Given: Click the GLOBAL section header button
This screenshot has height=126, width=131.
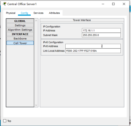Looking at the screenshot, I should point(20,21).
